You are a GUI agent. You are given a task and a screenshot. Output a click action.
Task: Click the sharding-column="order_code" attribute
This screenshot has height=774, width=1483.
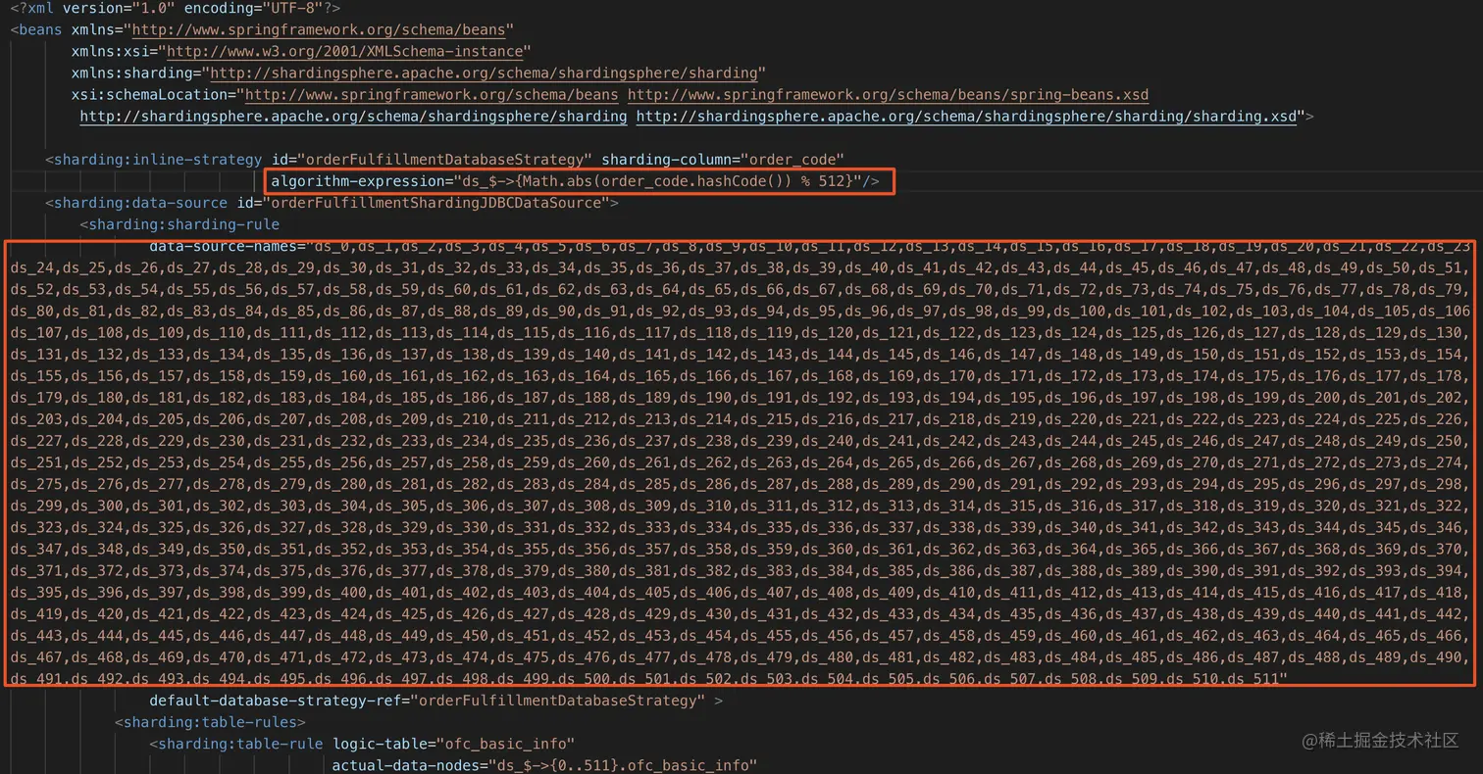point(723,160)
